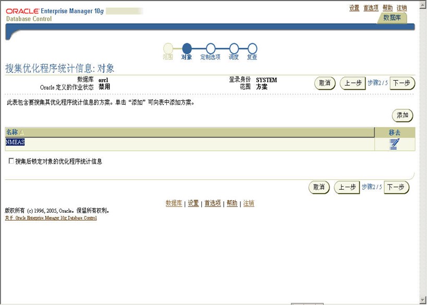Image resolution: width=427 pixels, height=305 pixels.
Task: Click the sort triangle beside 名称 header
Action: 22,132
